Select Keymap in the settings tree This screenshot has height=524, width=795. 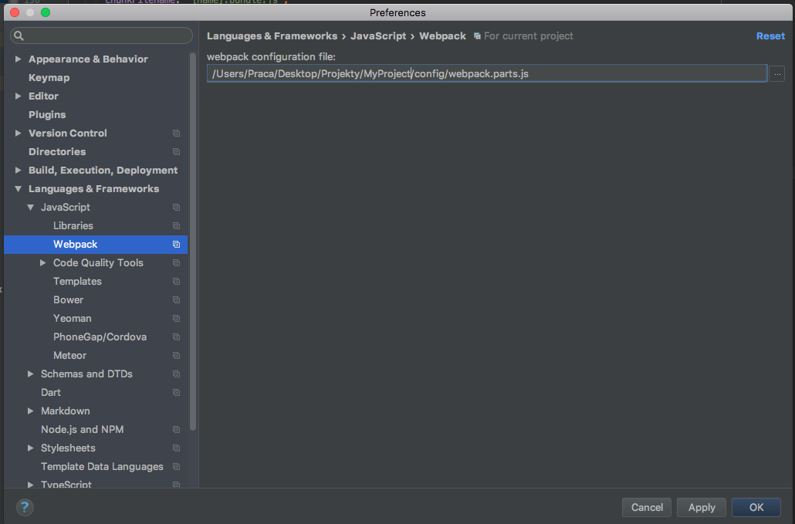tap(49, 78)
